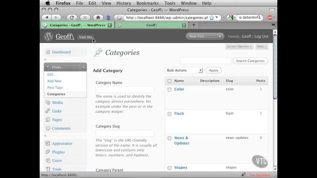
Task: Bookmark page with the star icon
Action: pos(211,18)
